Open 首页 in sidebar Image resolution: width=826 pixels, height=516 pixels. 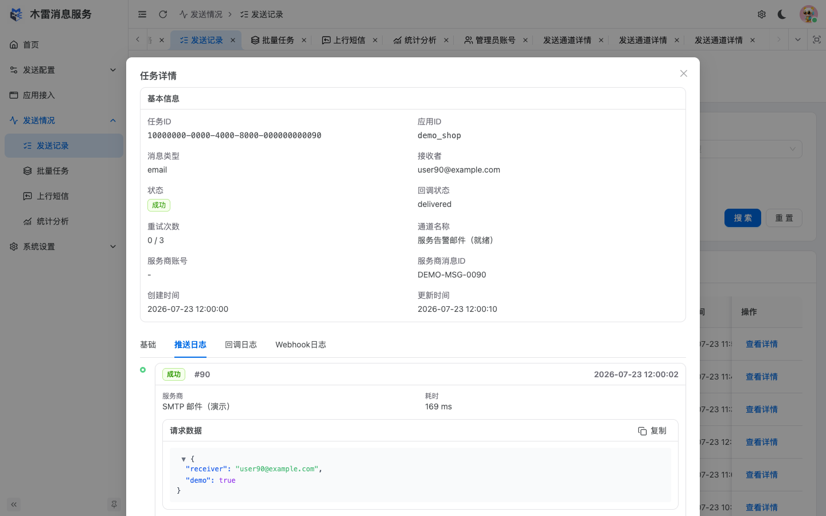coord(64,45)
